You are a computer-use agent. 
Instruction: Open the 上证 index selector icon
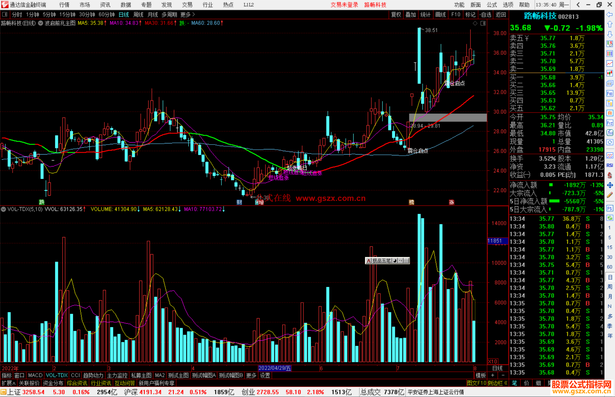(x=3, y=392)
